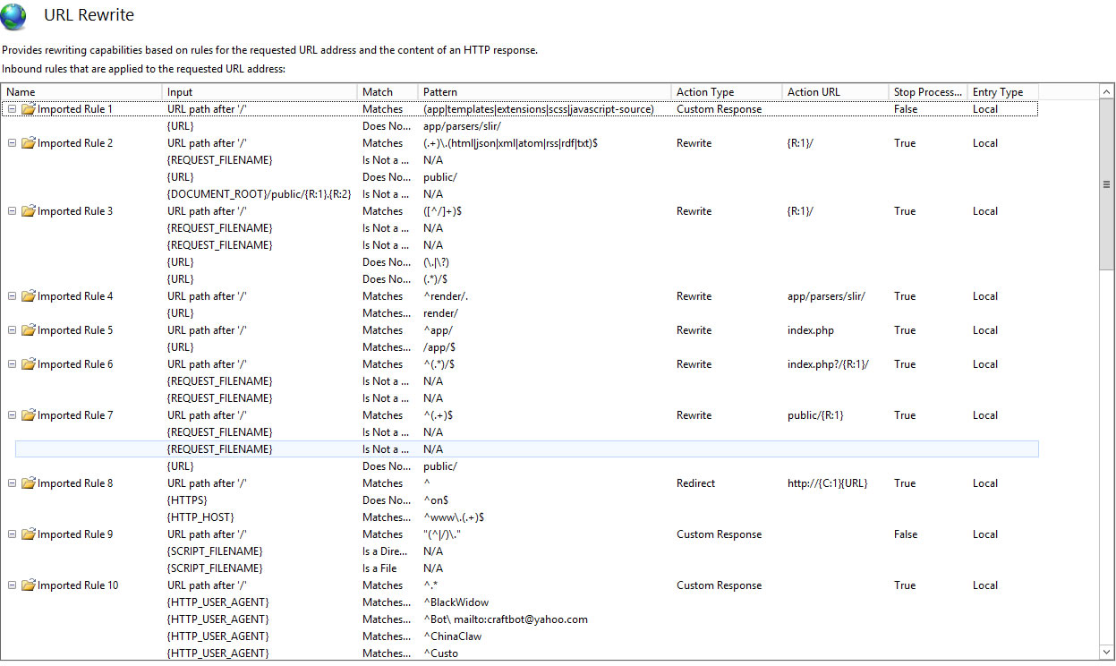The width and height of the screenshot is (1116, 666).
Task: Click pattern '^Bot\ mailto:craftbot@yahoo.com'
Action: point(506,619)
